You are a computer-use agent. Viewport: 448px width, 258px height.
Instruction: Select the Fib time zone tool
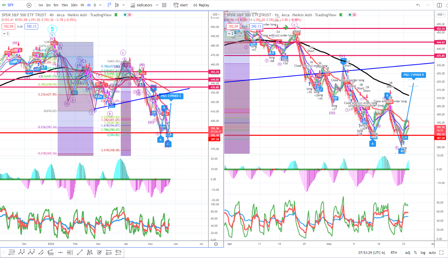tap(70, 252)
